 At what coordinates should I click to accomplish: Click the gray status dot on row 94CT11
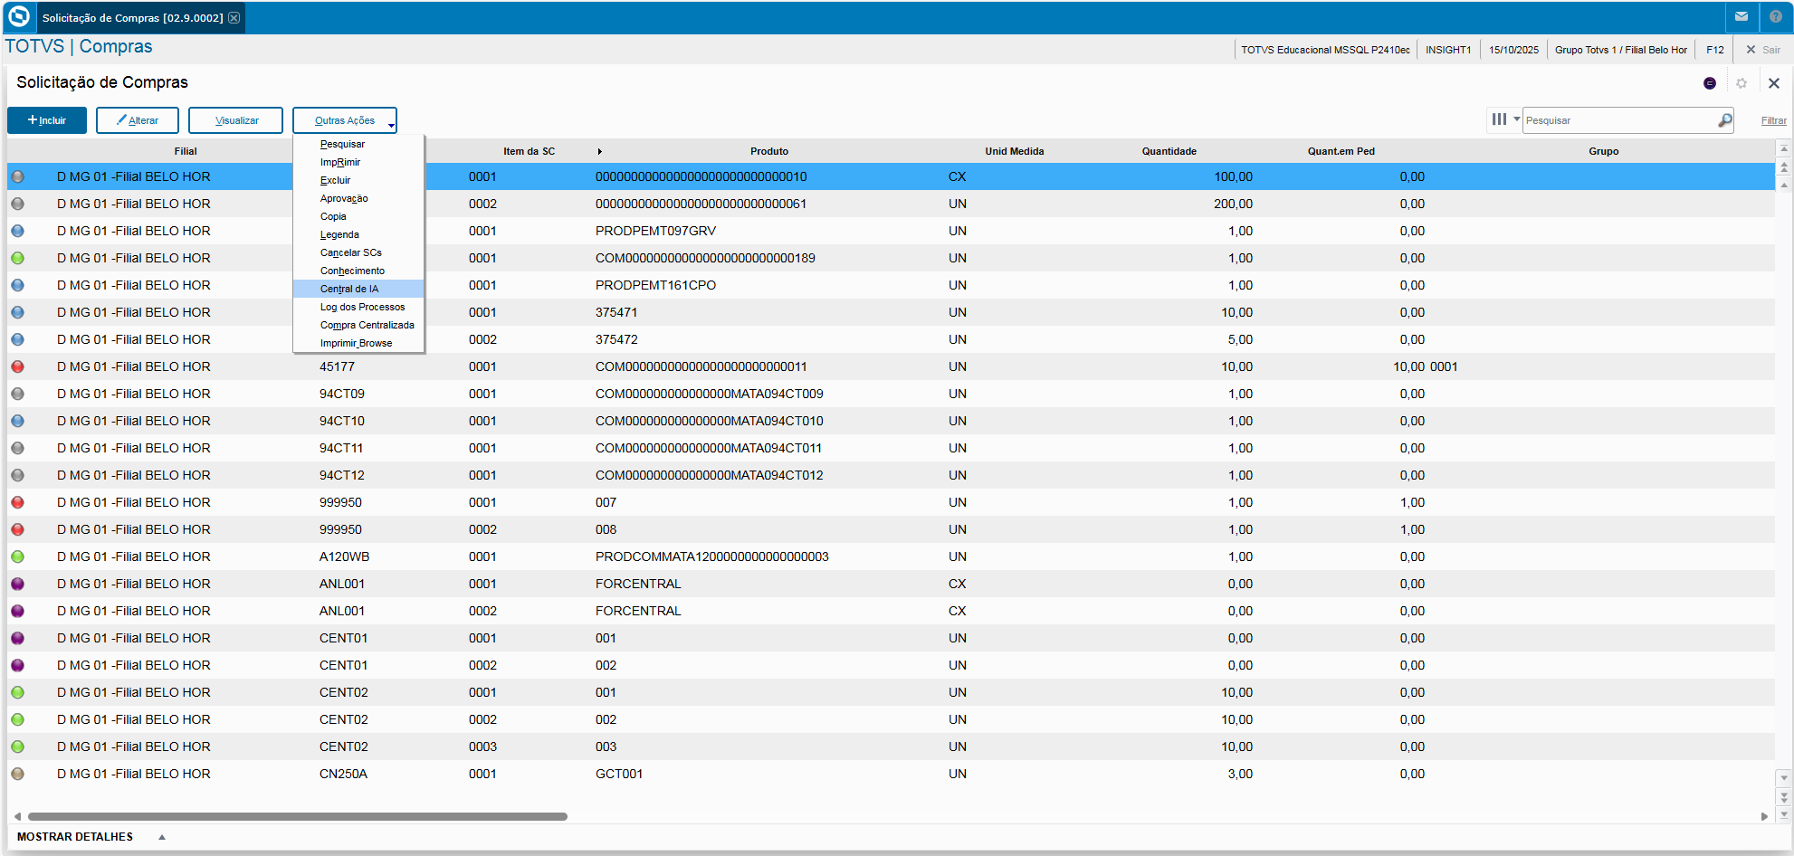coord(17,448)
